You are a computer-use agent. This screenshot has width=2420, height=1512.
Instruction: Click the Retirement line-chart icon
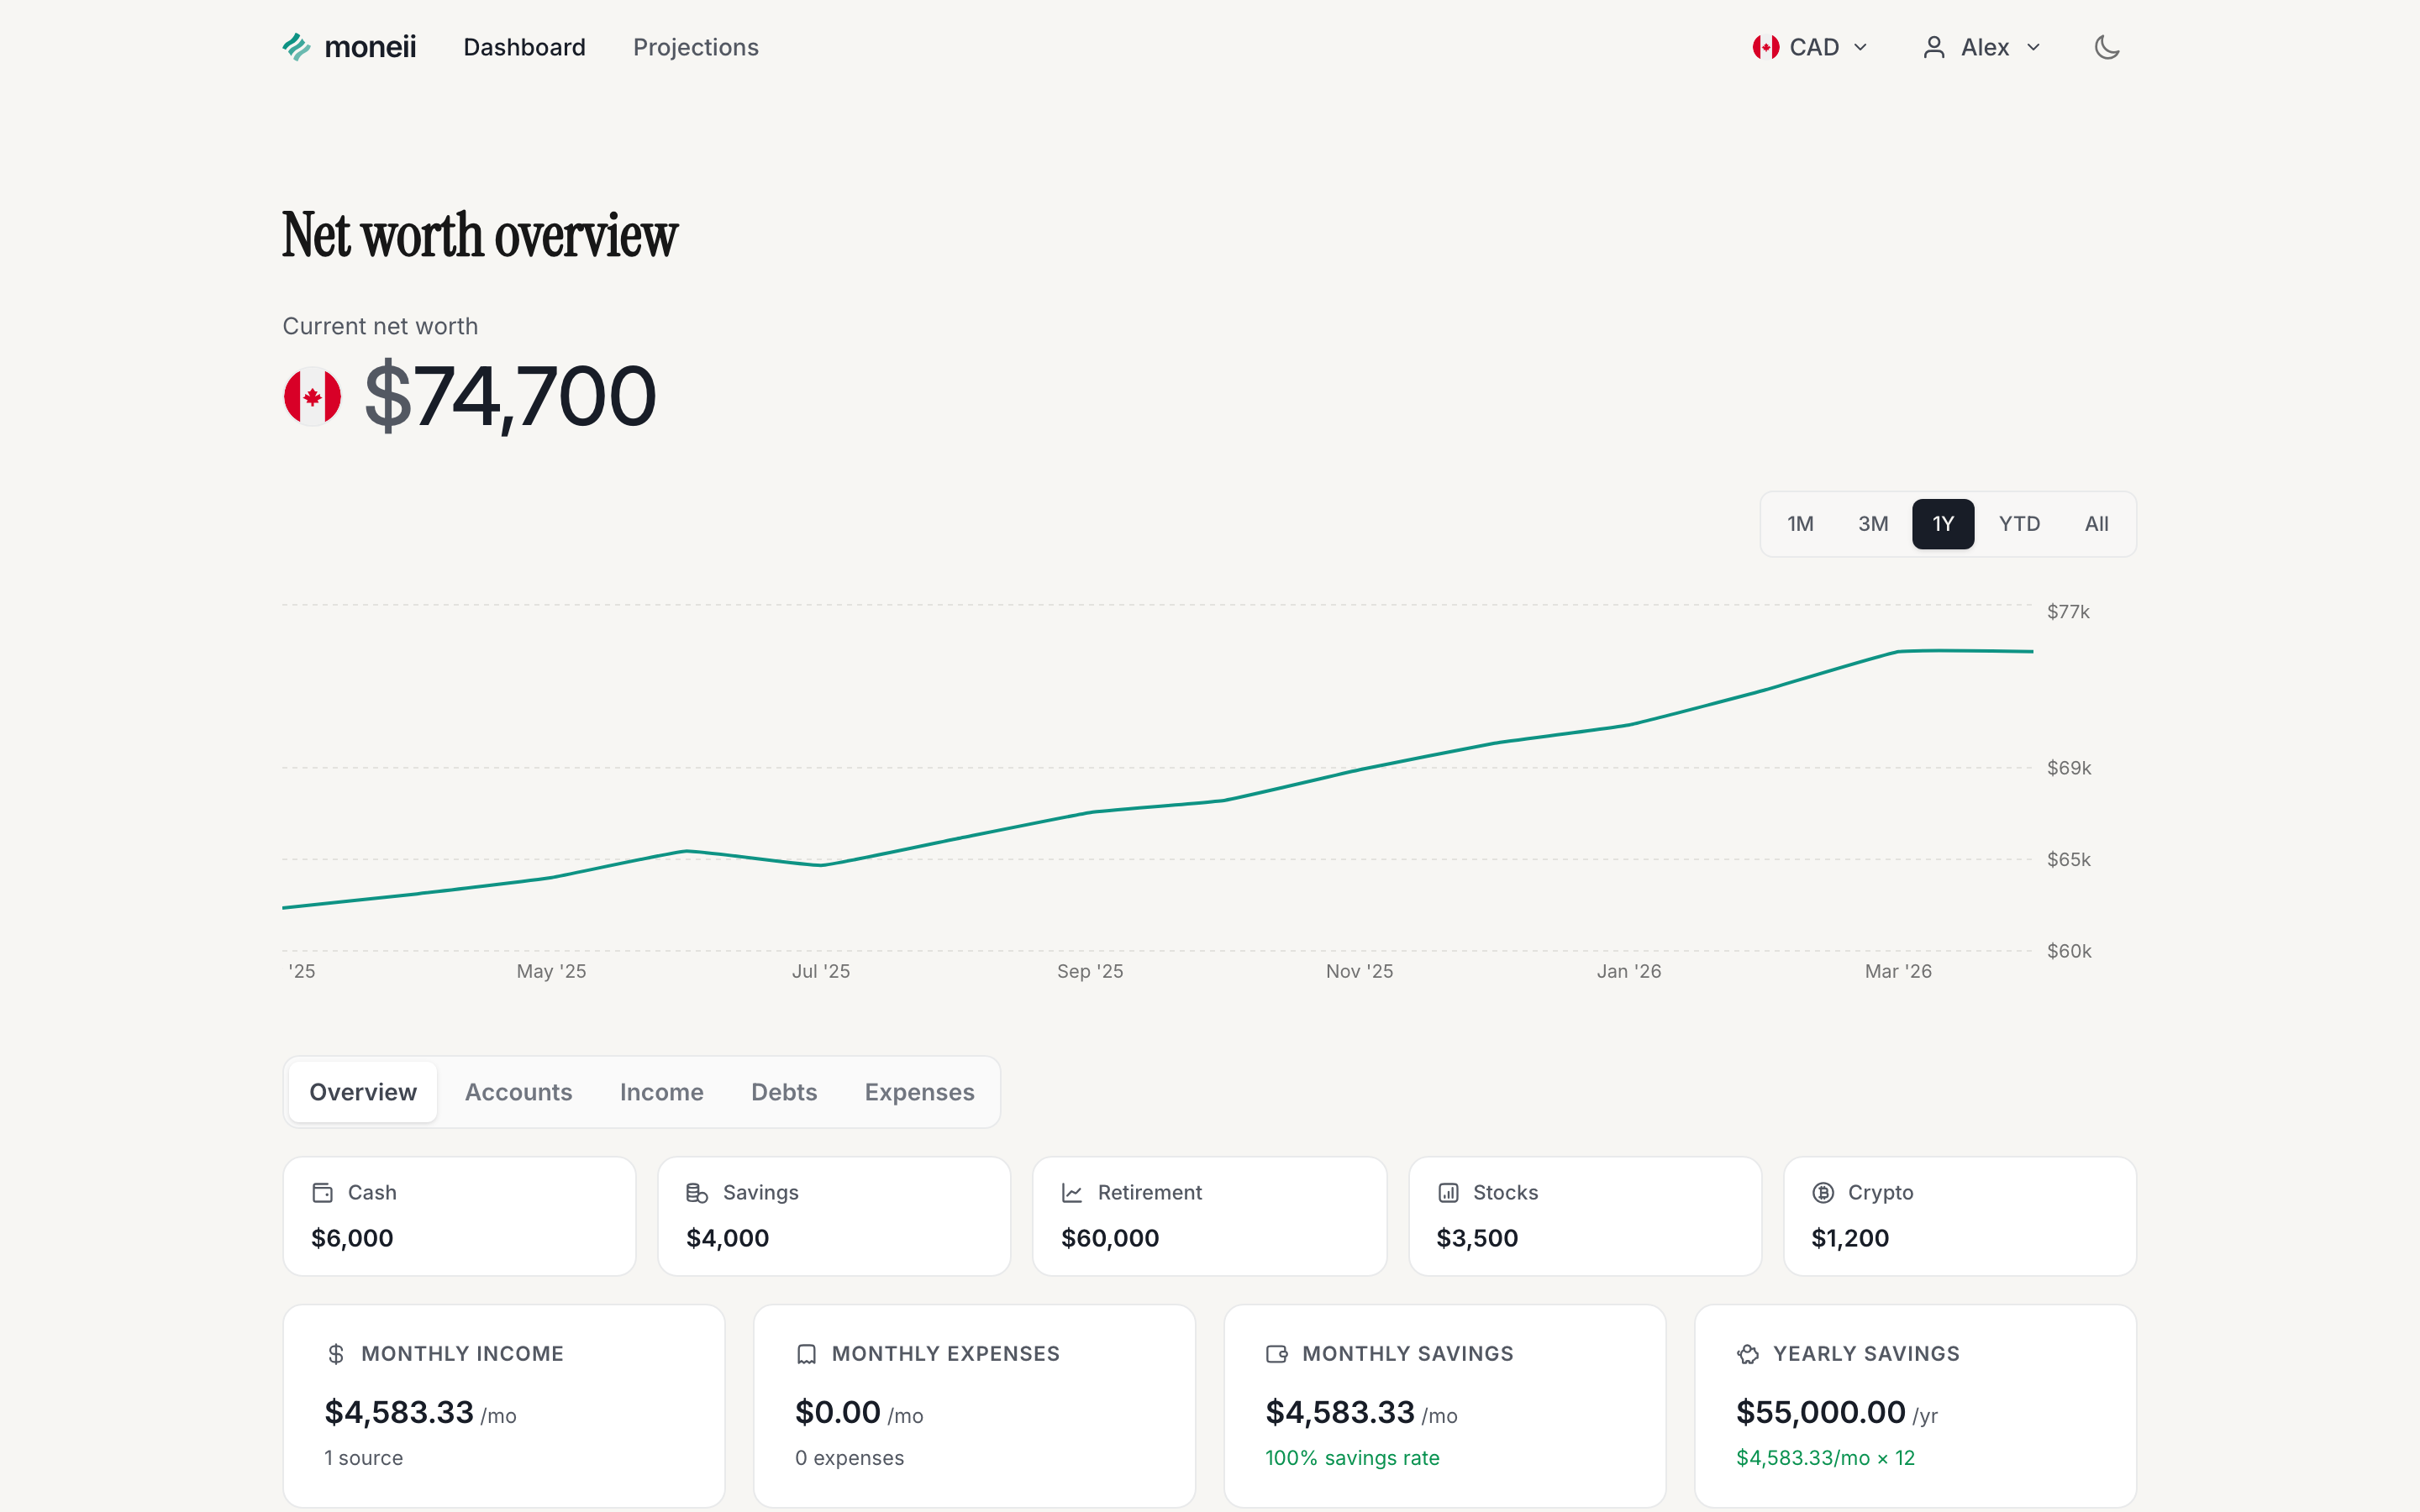1072,1192
